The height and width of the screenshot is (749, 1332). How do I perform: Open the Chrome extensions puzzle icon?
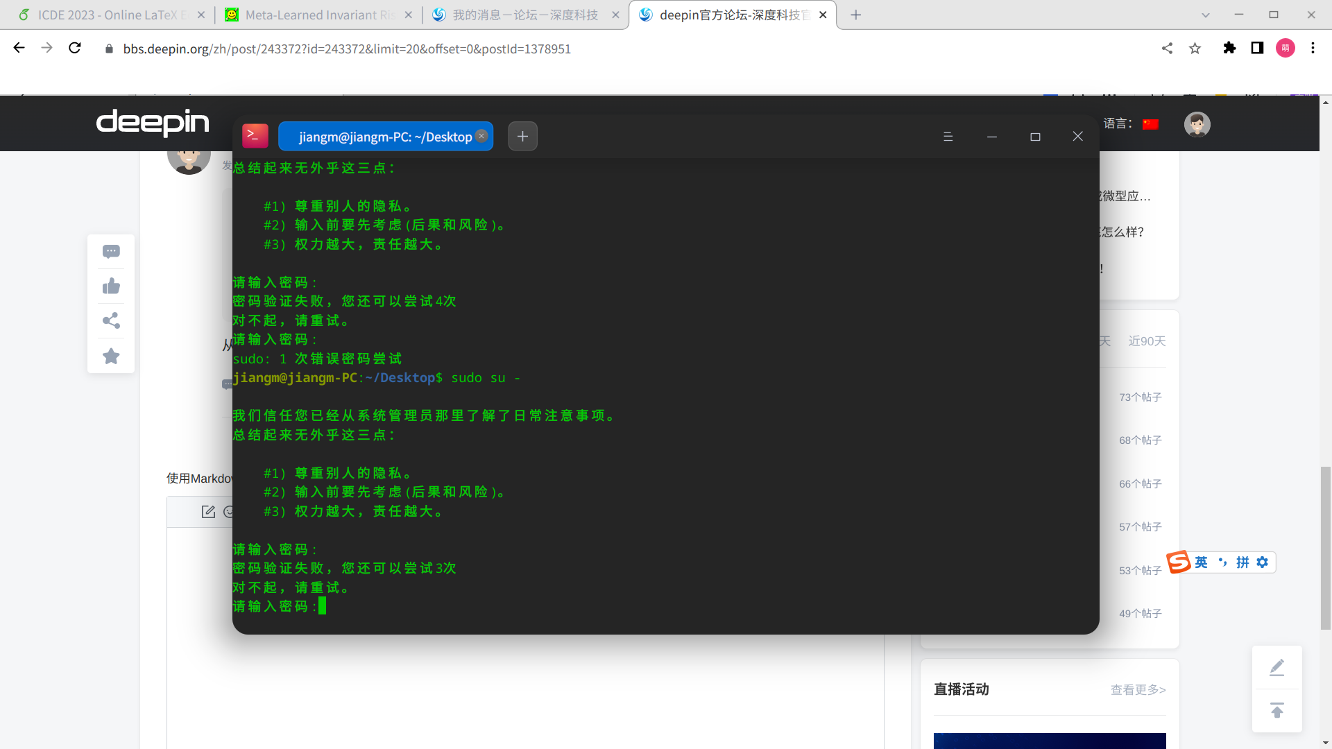coord(1229,48)
